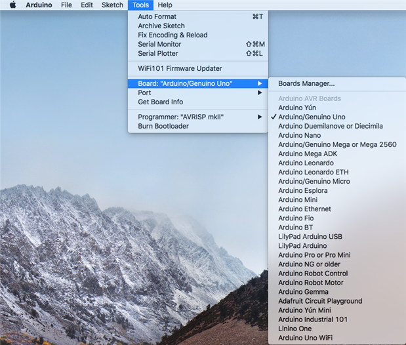The height and width of the screenshot is (345, 406).
Task: Open Boards Manager...
Action: tap(337, 83)
